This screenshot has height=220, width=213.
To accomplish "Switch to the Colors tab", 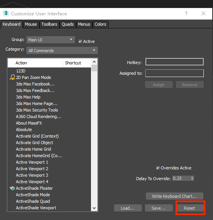I will click(x=100, y=24).
